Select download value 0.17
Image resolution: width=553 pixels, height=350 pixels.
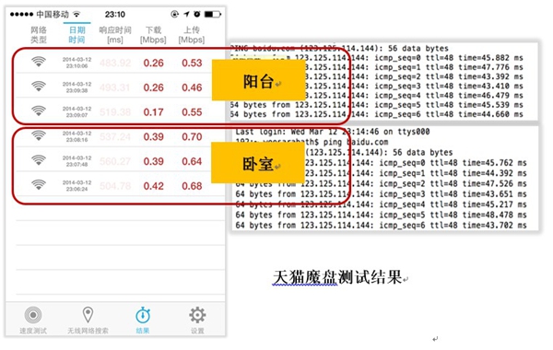pos(153,112)
